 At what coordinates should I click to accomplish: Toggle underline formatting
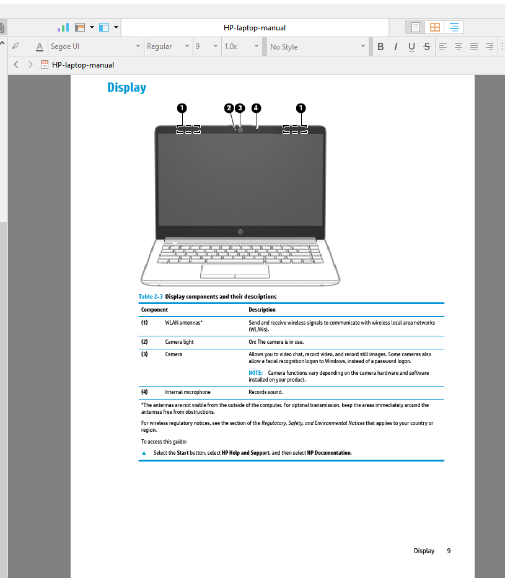411,46
